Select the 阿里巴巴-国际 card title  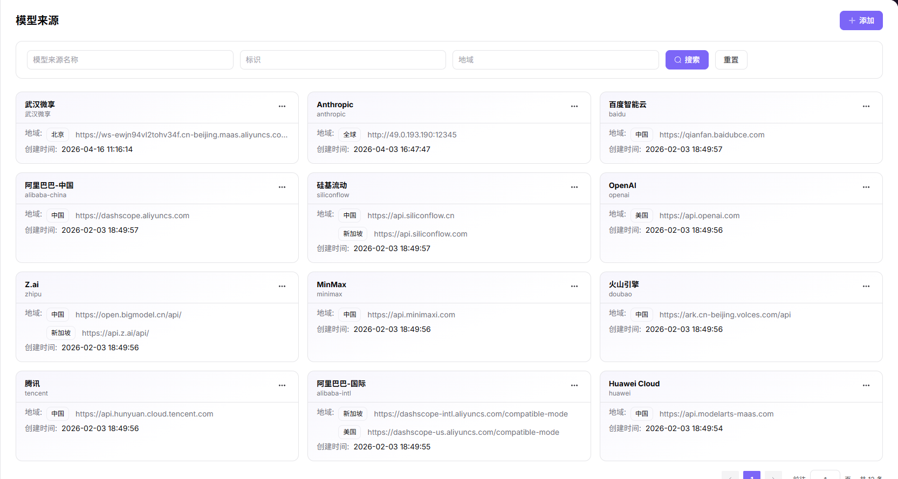341,384
